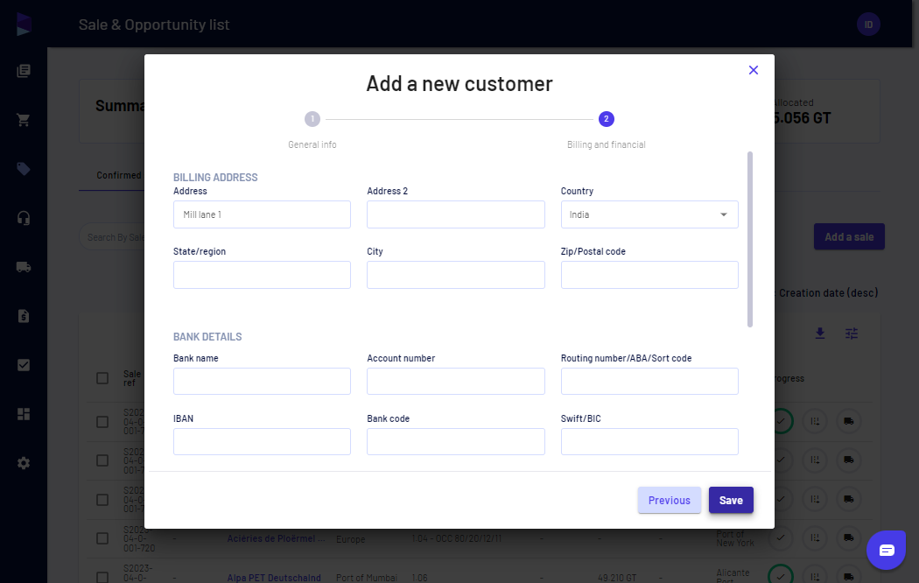Change Creation date (desc) sort order
This screenshot has width=919, height=583.
pyautogui.click(x=828, y=293)
